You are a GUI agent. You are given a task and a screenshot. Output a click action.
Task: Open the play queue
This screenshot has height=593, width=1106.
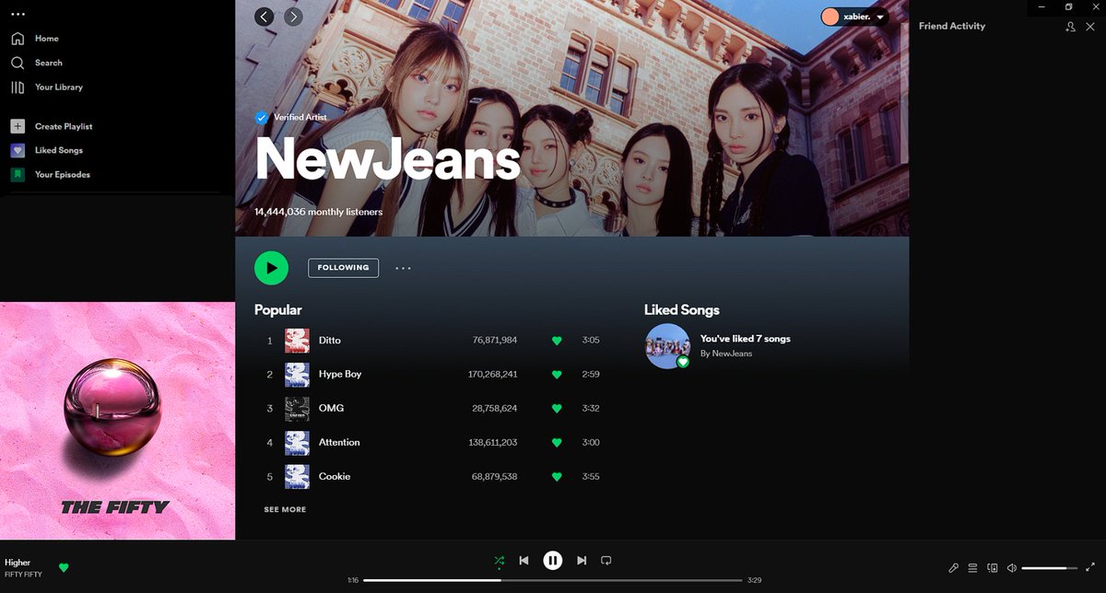972,568
